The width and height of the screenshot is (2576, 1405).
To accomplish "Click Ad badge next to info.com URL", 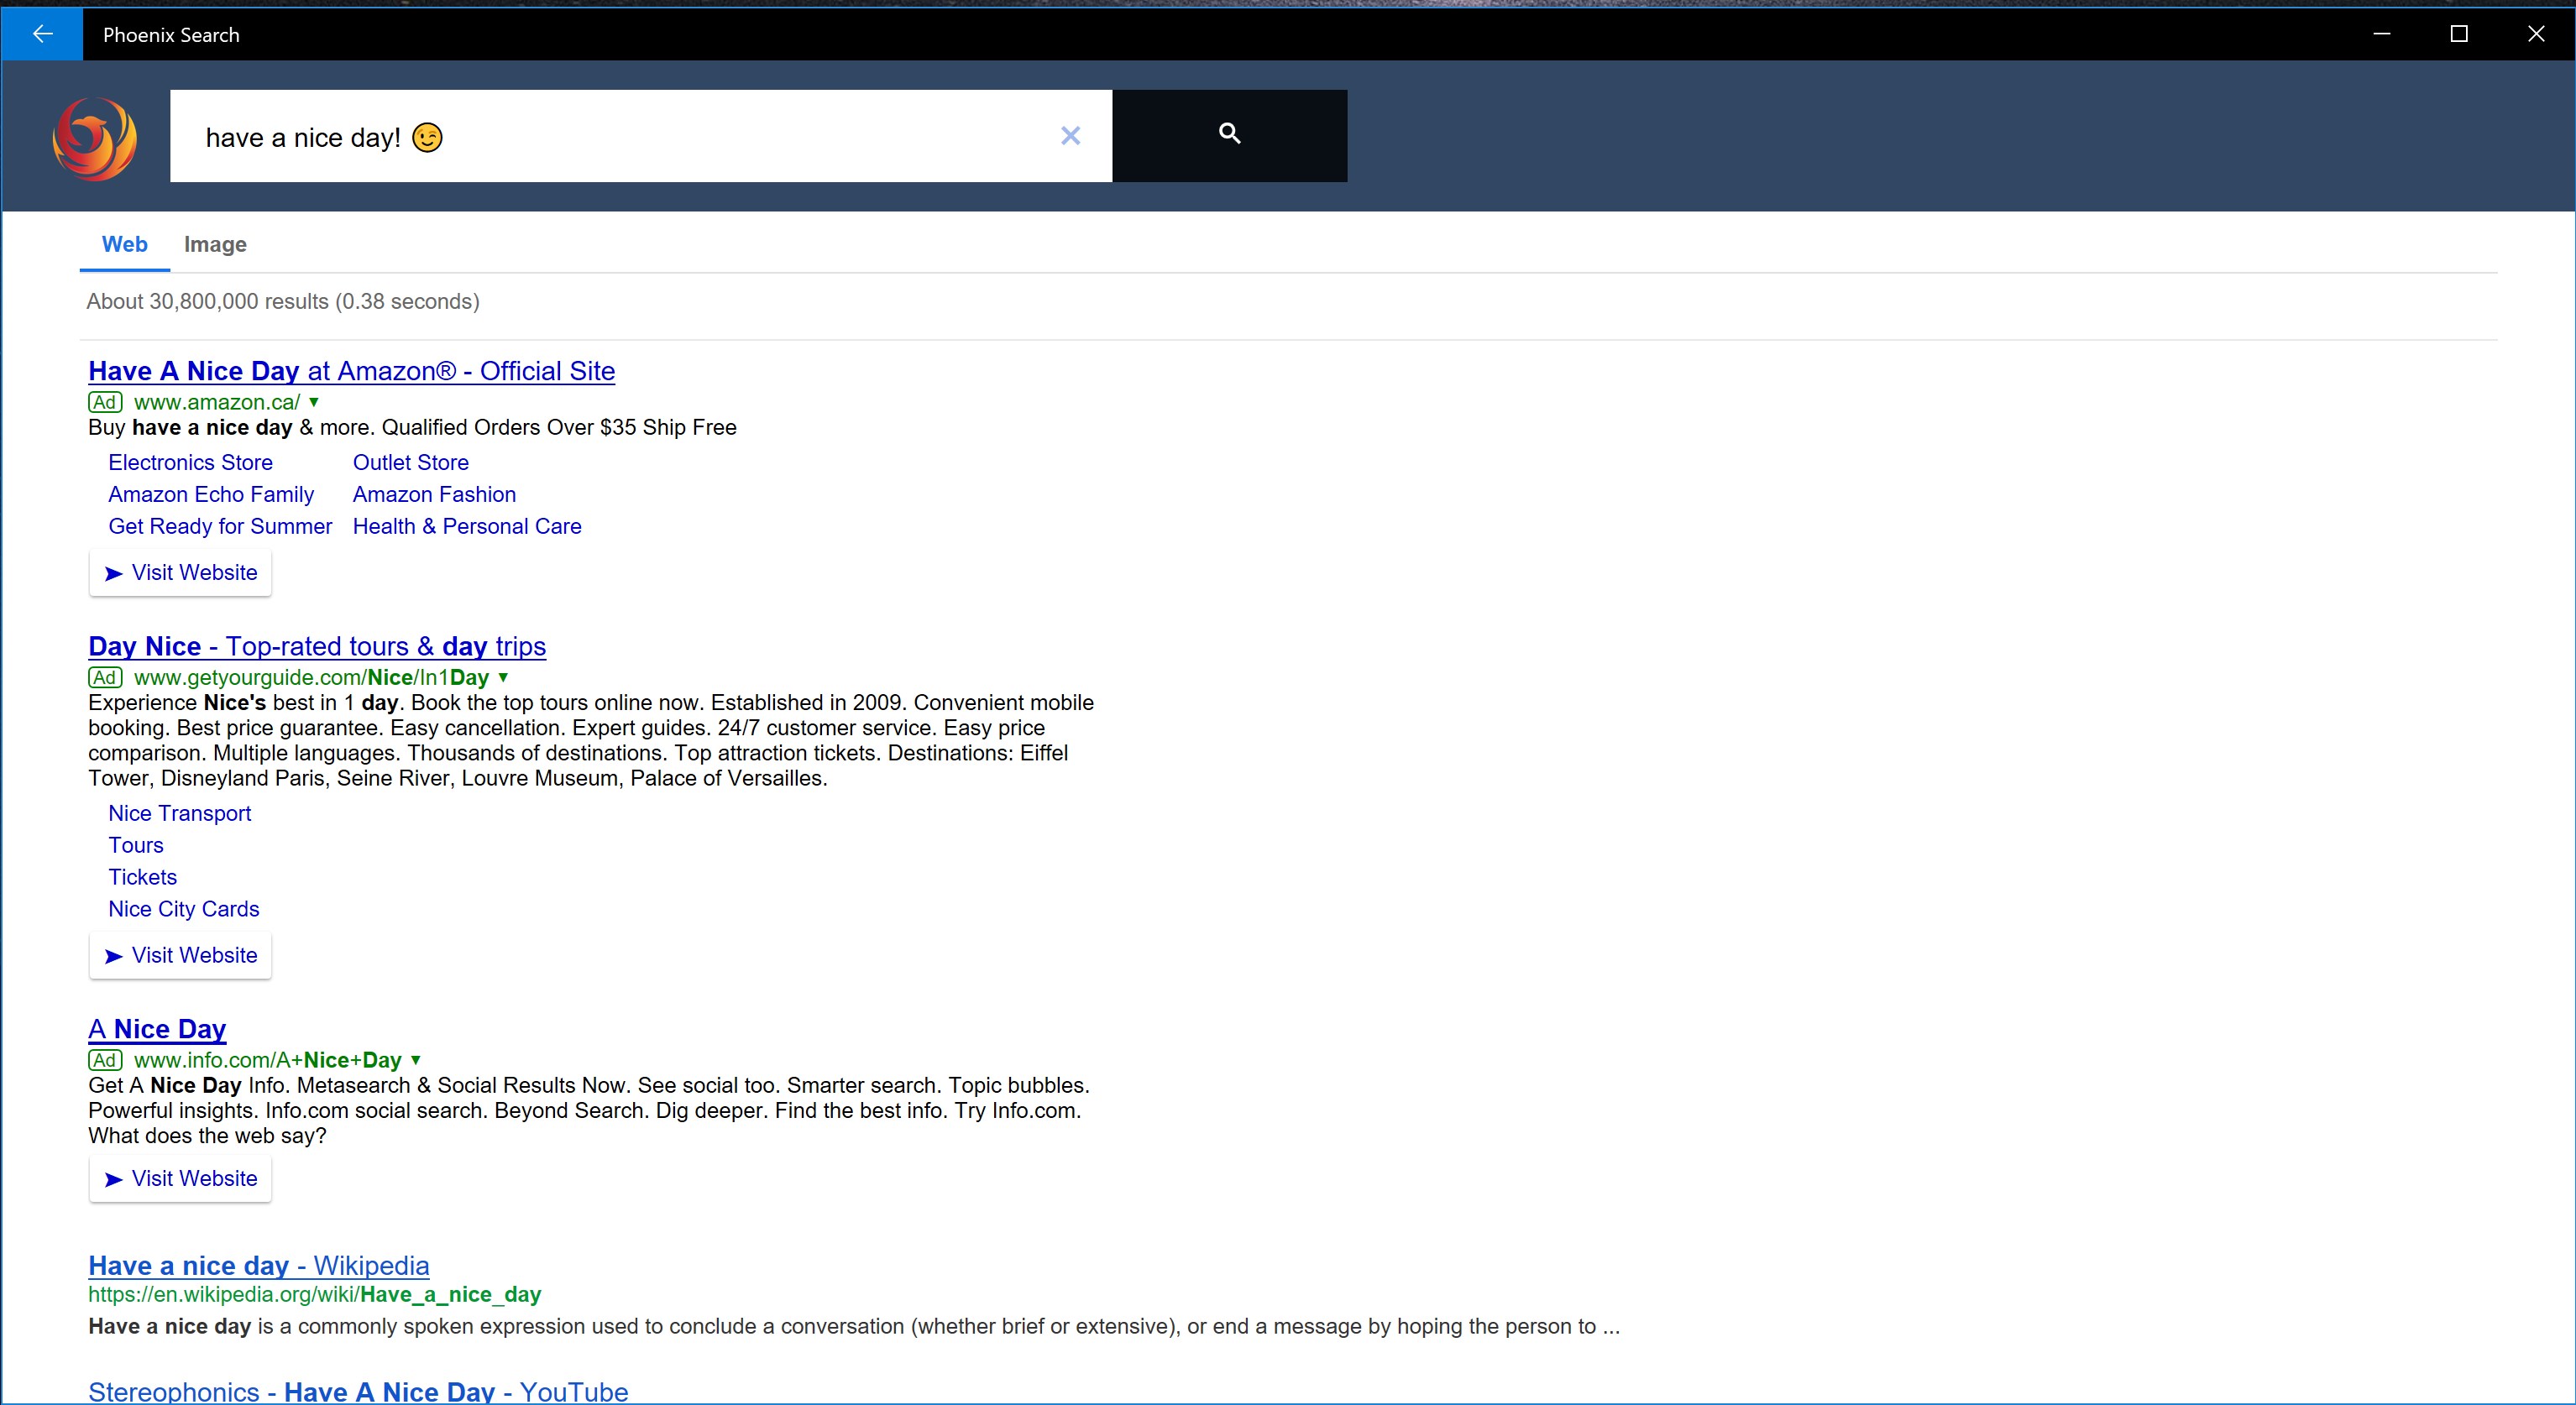I will point(105,1060).
